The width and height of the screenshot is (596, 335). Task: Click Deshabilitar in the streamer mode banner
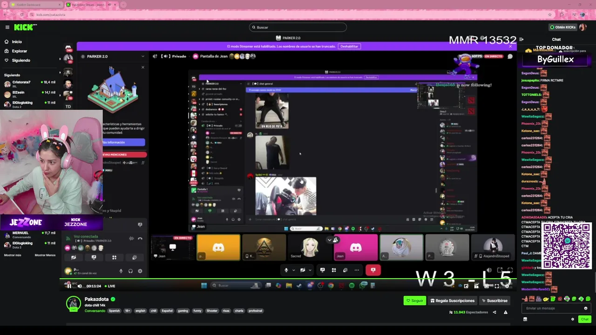pos(349,47)
